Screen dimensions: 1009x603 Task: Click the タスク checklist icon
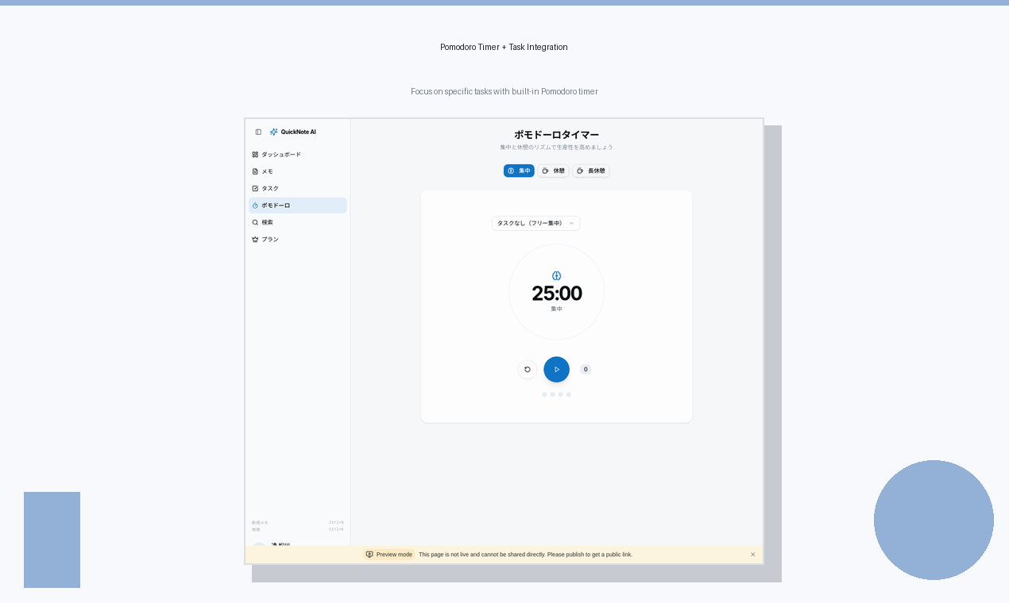pos(255,188)
